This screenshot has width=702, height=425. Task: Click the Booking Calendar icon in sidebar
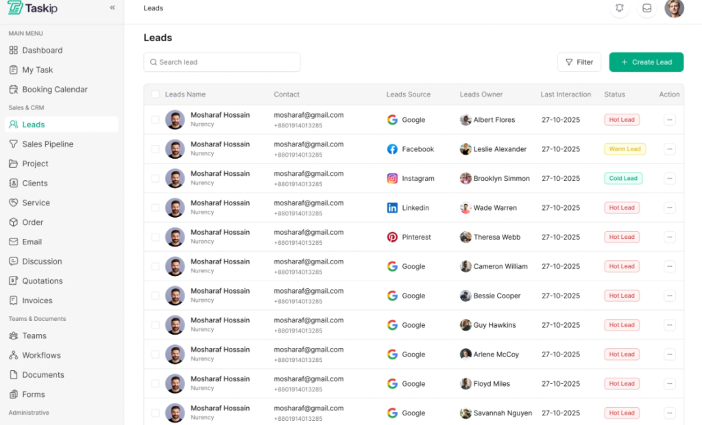(14, 90)
